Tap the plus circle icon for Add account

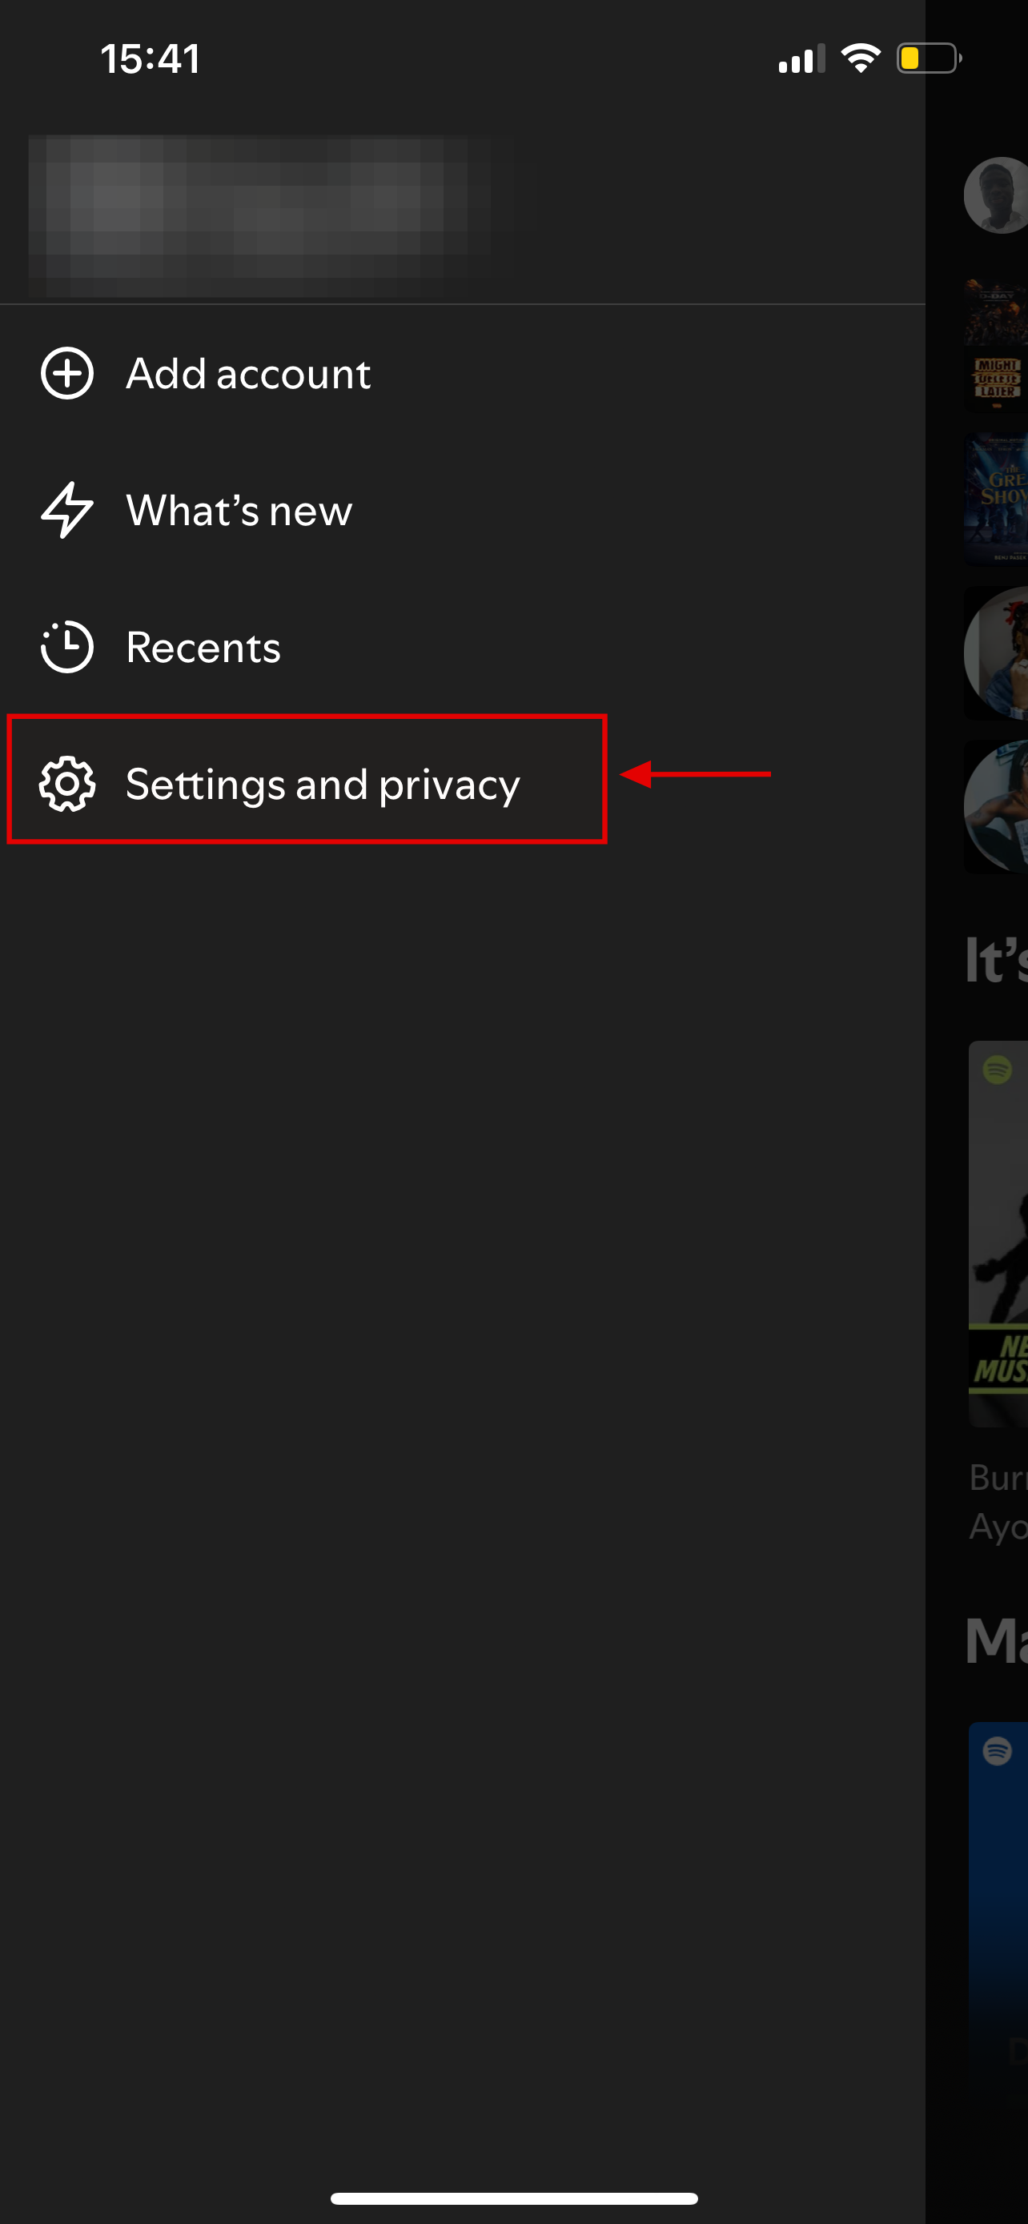(67, 374)
